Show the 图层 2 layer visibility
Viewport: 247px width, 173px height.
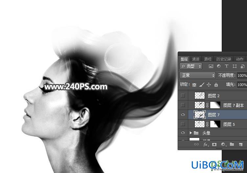click(183, 96)
